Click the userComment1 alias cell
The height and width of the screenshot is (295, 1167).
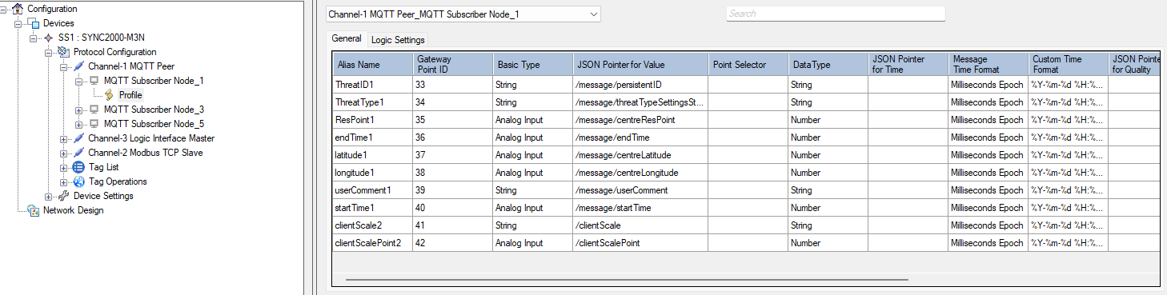click(373, 190)
